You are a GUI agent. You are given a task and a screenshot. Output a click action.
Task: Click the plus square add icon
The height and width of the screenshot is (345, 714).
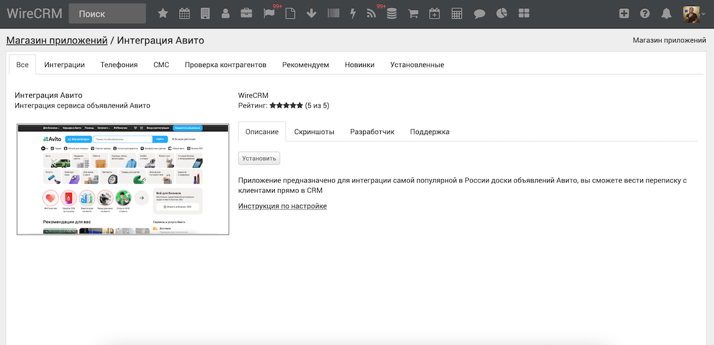coord(624,14)
